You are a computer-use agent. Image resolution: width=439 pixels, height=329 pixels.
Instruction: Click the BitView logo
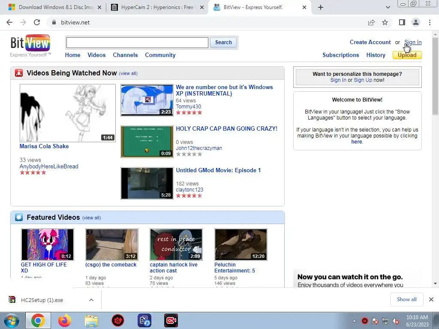30,45
